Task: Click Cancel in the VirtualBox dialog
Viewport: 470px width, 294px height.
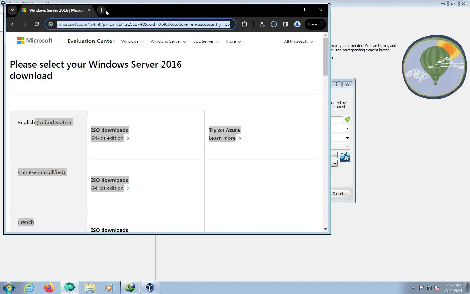Action: [x=340, y=194]
